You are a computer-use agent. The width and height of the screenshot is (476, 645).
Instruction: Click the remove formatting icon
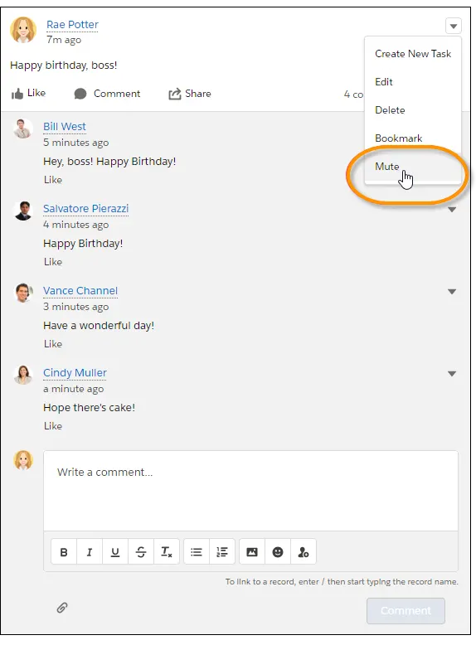coord(166,551)
